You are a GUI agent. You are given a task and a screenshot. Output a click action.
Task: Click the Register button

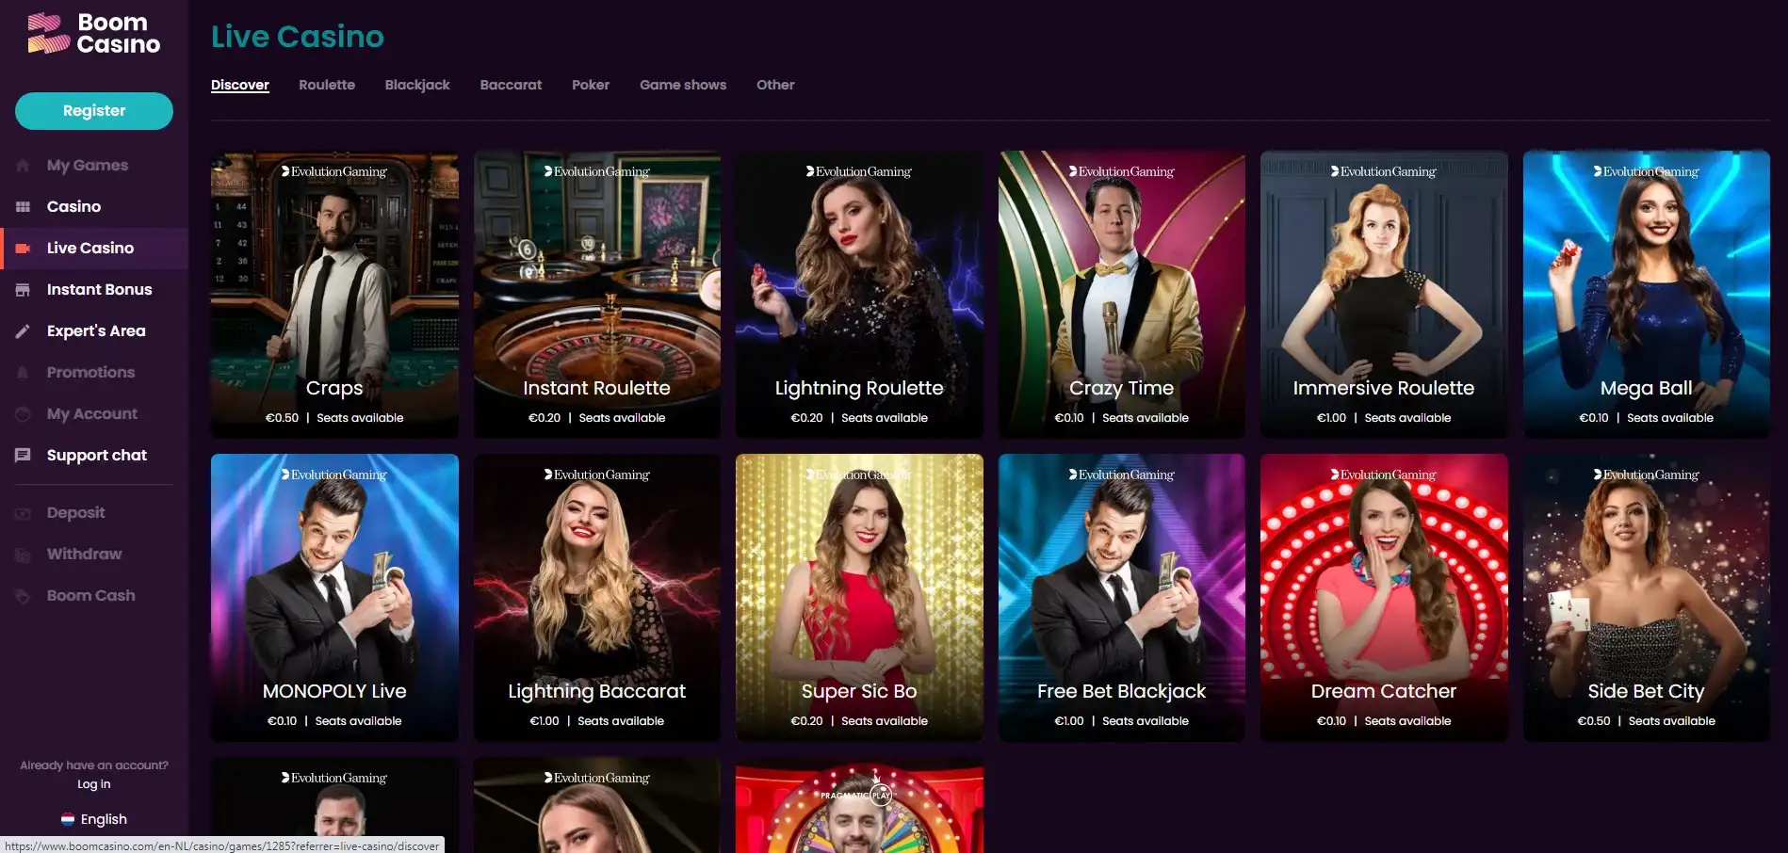coord(94,111)
